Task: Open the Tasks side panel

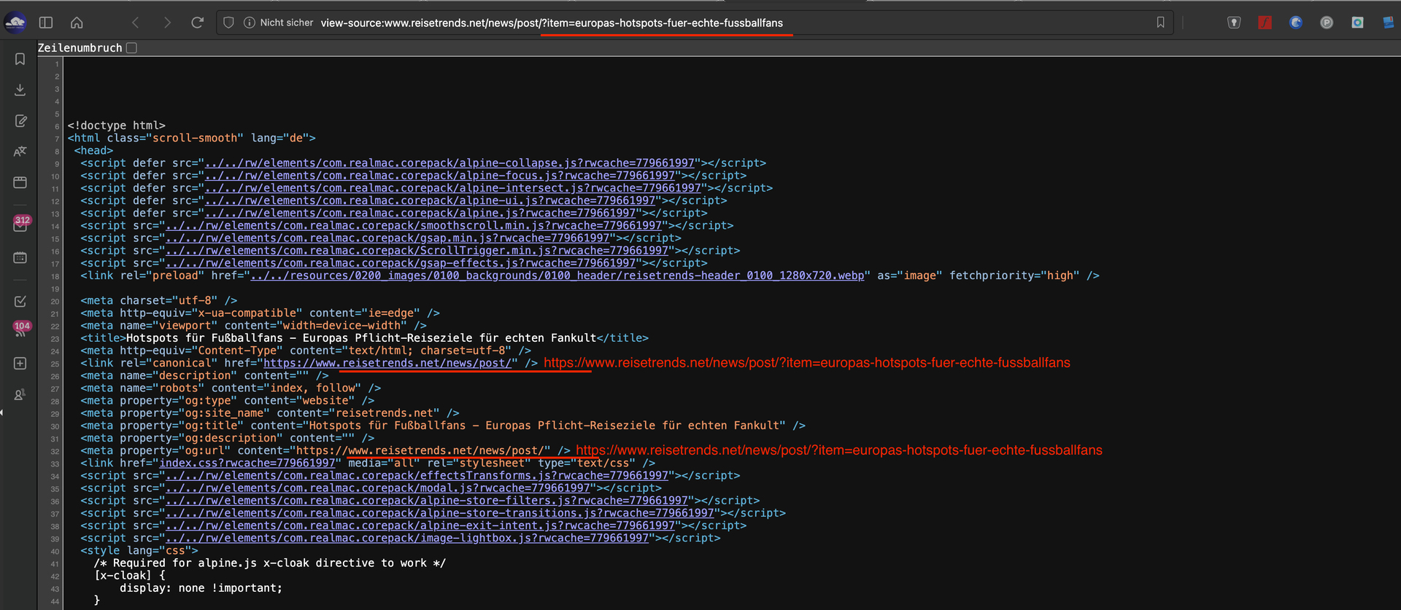Action: pyautogui.click(x=20, y=301)
